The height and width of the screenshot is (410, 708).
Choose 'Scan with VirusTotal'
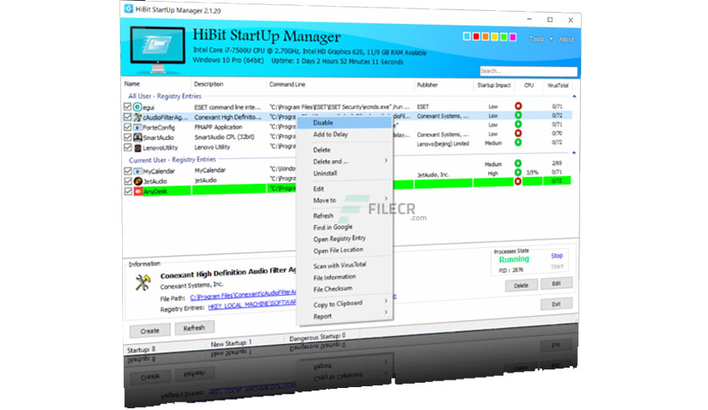346,265
